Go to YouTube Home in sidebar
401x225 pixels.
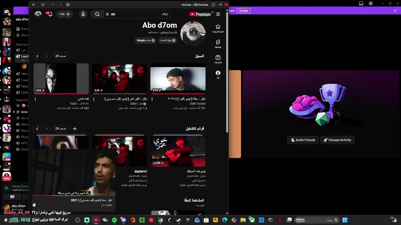click(x=218, y=28)
